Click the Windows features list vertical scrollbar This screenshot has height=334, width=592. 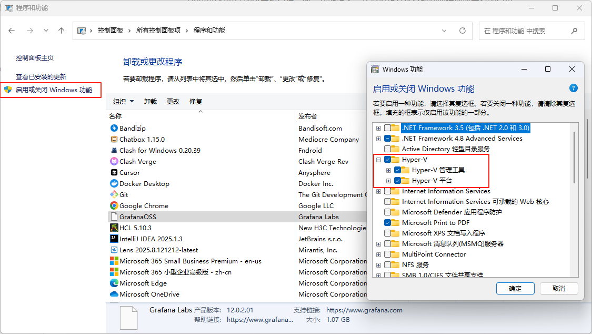tap(574, 158)
